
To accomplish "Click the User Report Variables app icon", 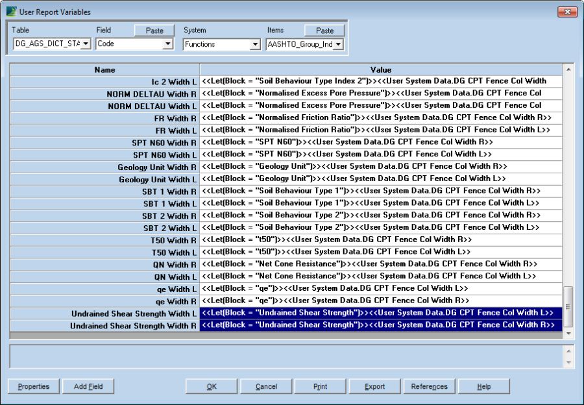I will pyautogui.click(x=11, y=12).
